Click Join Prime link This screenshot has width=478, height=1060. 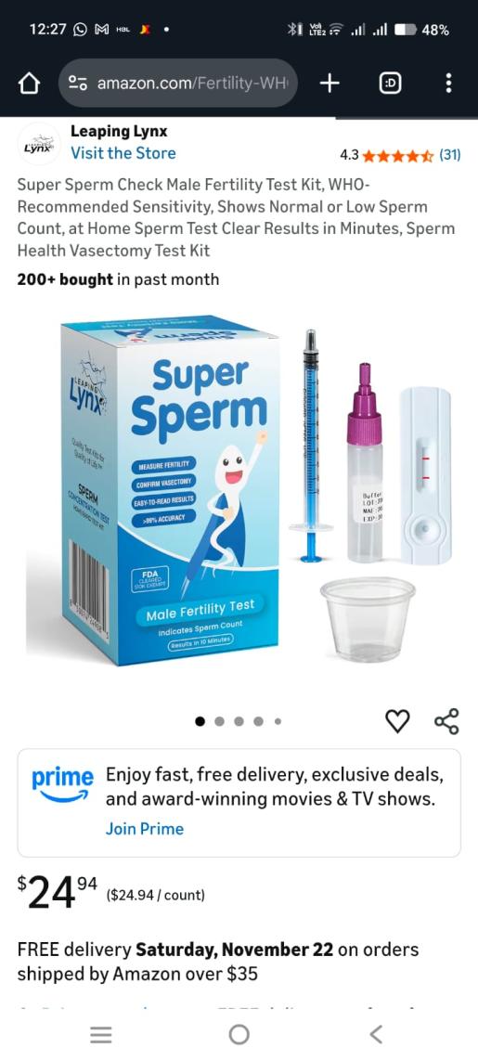coord(145,829)
